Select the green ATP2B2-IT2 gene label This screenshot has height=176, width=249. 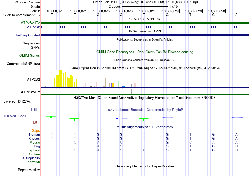(x=30, y=23)
